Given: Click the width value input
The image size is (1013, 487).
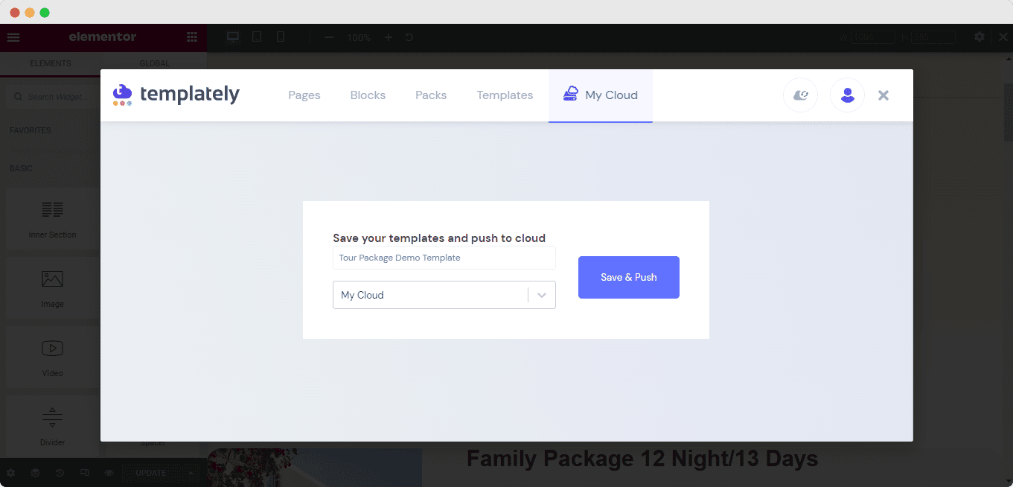Looking at the screenshot, I should (874, 37).
